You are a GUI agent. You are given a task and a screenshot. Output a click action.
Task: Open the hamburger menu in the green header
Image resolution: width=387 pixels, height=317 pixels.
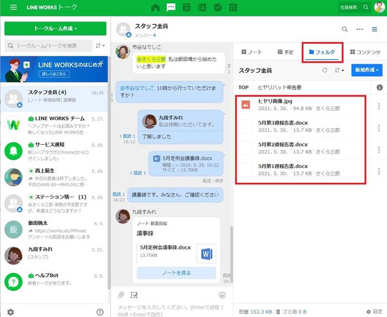14,7
